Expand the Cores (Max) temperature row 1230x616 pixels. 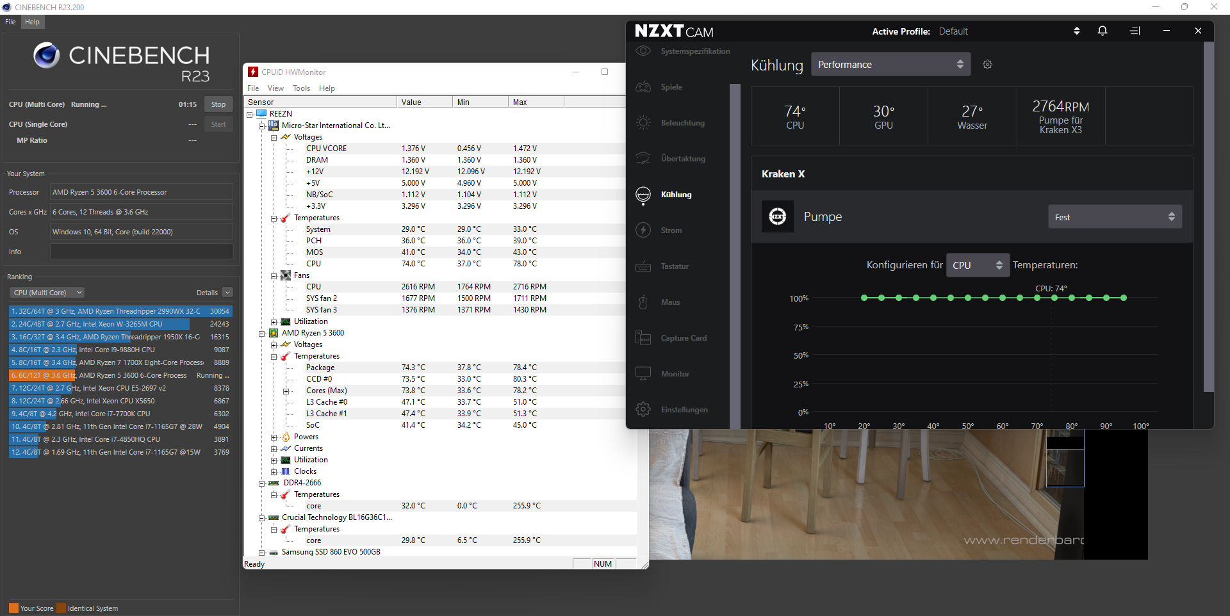286,391
